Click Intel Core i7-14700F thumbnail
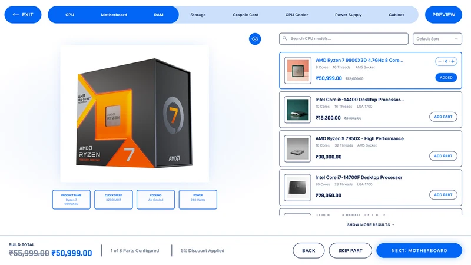Image resolution: width=471 pixels, height=265 pixels. 298,187
